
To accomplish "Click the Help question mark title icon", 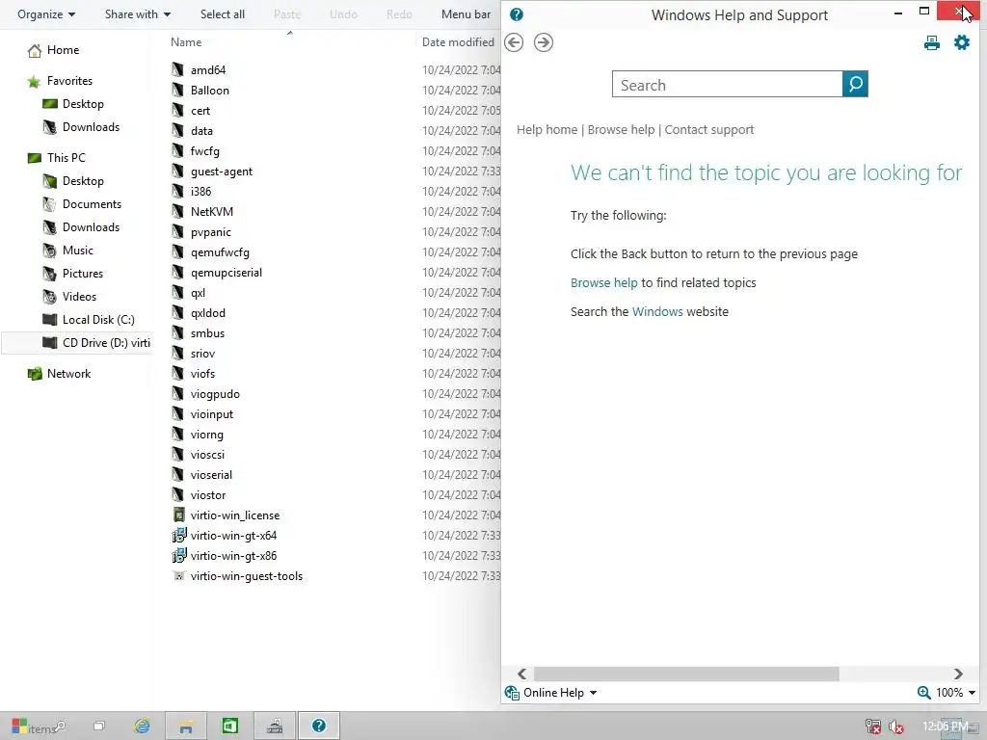I will click(x=517, y=14).
